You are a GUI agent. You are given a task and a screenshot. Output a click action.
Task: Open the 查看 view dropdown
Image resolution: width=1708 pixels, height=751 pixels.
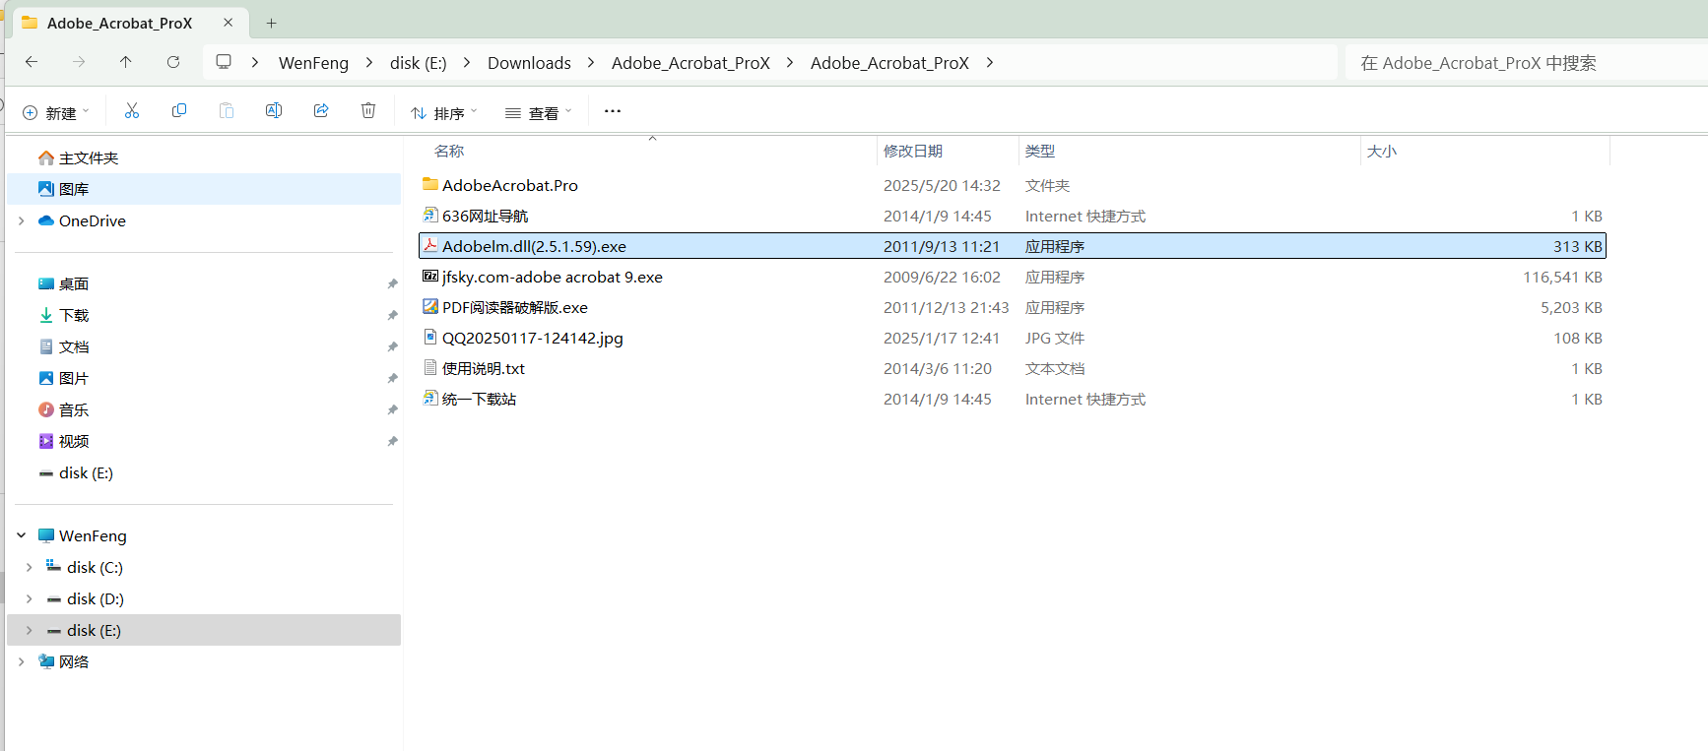pos(539,113)
